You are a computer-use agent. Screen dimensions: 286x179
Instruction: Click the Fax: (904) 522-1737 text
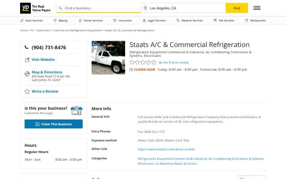(x=151, y=132)
